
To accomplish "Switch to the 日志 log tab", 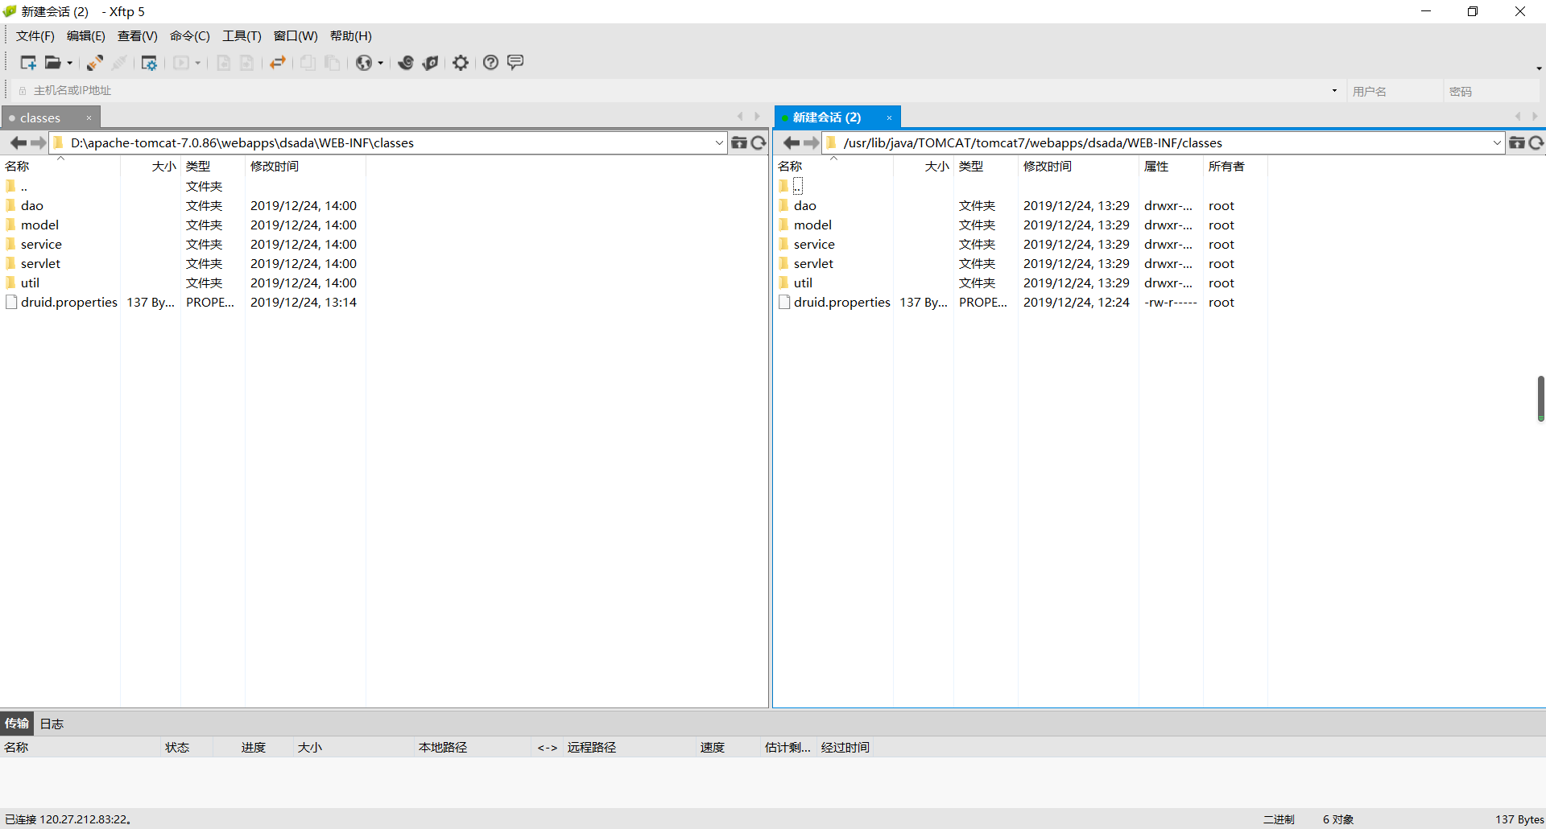I will tap(52, 724).
